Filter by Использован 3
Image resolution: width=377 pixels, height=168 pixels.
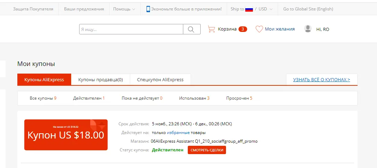click(194, 98)
